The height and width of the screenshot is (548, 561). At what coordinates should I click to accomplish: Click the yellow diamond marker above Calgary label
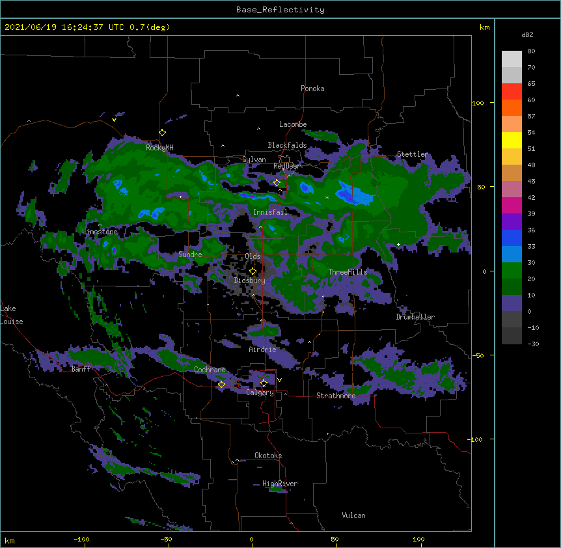coord(264,383)
